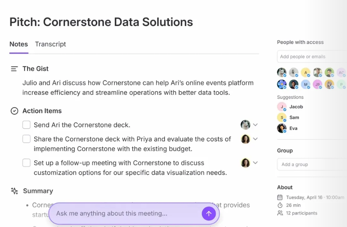Click the calendar icon next to the meeting date

(279, 197)
